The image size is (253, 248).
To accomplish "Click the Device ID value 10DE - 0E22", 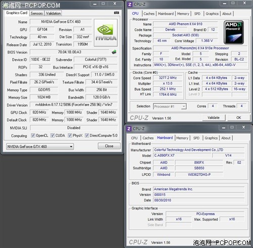I will (x=40, y=59).
